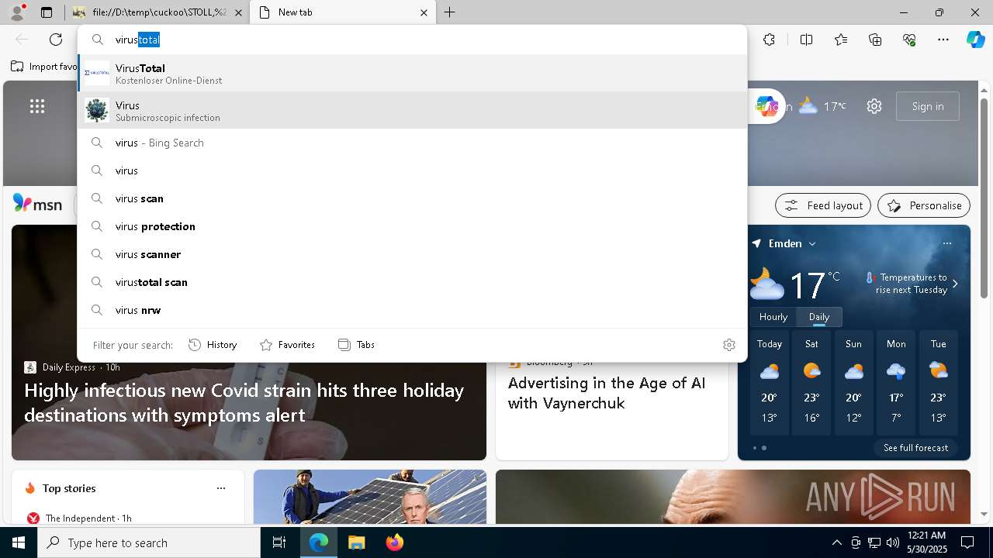993x558 pixels.
Task: Close the New tab page tab
Action: (424, 12)
